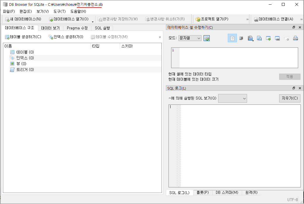Click the save cell data disk icon
304x204 pixels.
tap(250, 38)
